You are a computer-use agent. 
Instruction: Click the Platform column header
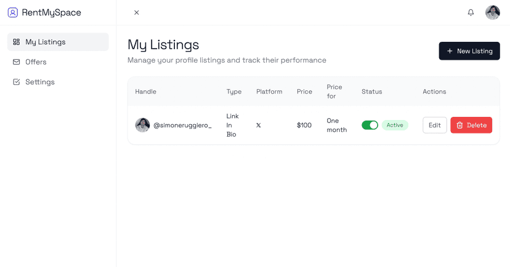click(x=269, y=92)
